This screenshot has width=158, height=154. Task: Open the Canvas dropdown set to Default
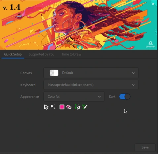[x=91, y=73]
